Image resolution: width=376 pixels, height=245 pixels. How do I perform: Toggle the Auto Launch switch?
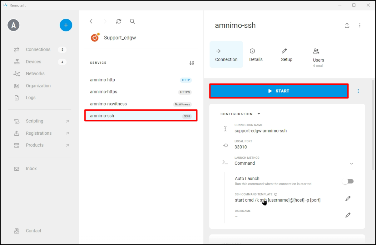click(x=348, y=181)
